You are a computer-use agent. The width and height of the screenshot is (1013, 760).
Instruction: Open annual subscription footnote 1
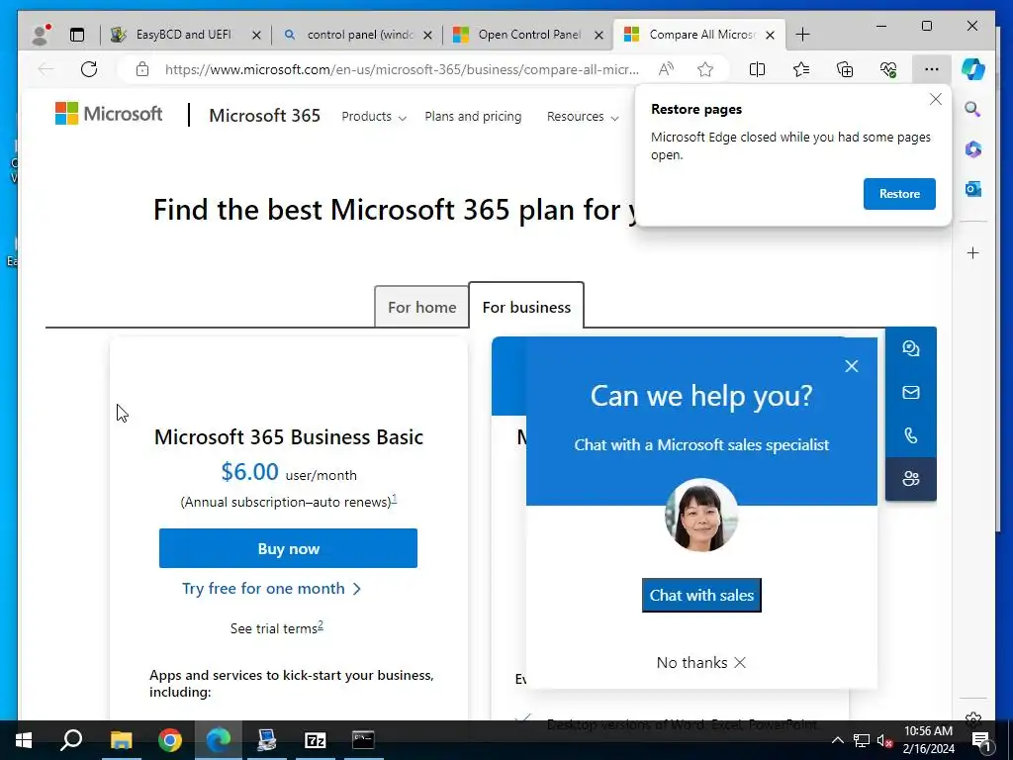click(394, 499)
